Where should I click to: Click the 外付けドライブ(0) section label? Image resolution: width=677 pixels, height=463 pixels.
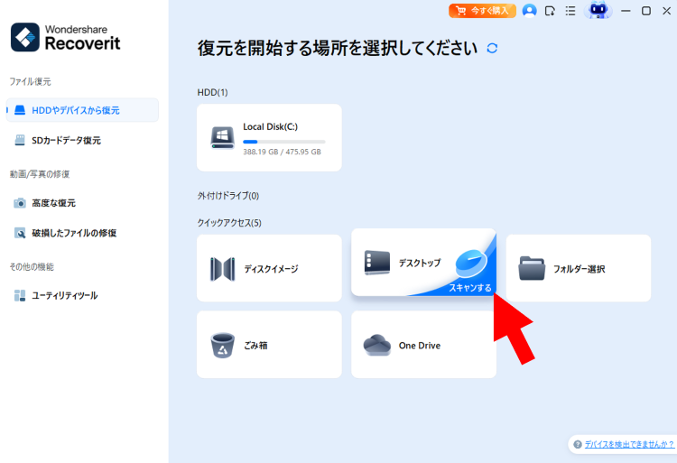point(228,196)
